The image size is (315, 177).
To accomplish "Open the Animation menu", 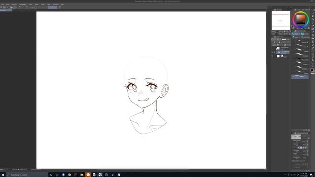I will click(x=23, y=4).
